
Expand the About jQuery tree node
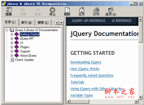tap(12, 56)
